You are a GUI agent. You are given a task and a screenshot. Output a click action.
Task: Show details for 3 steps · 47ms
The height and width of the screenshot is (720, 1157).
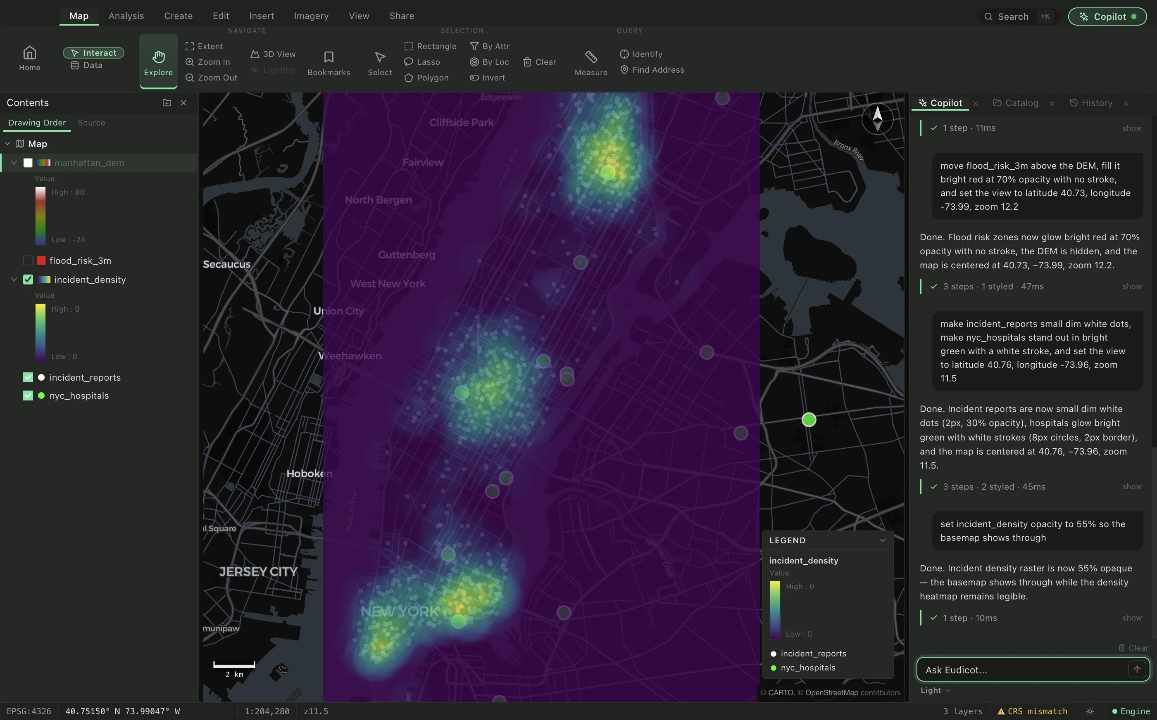coord(1132,286)
